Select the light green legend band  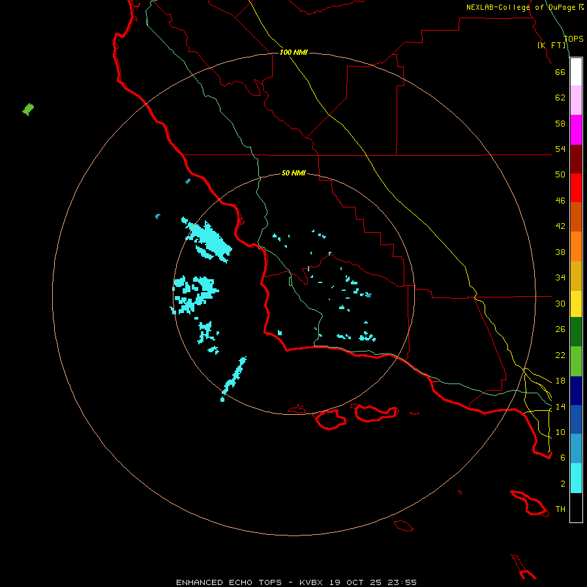click(x=576, y=361)
